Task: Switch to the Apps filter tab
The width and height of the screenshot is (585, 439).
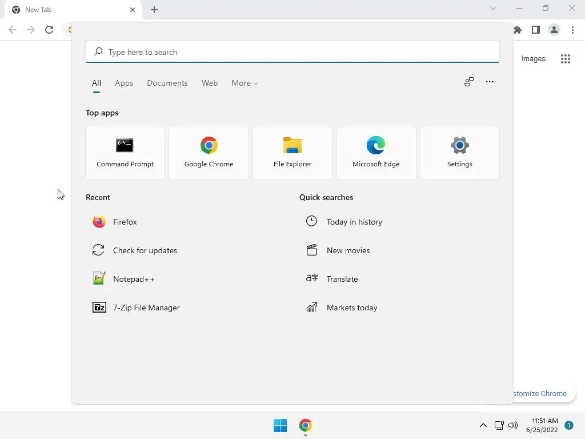Action: 124,83
